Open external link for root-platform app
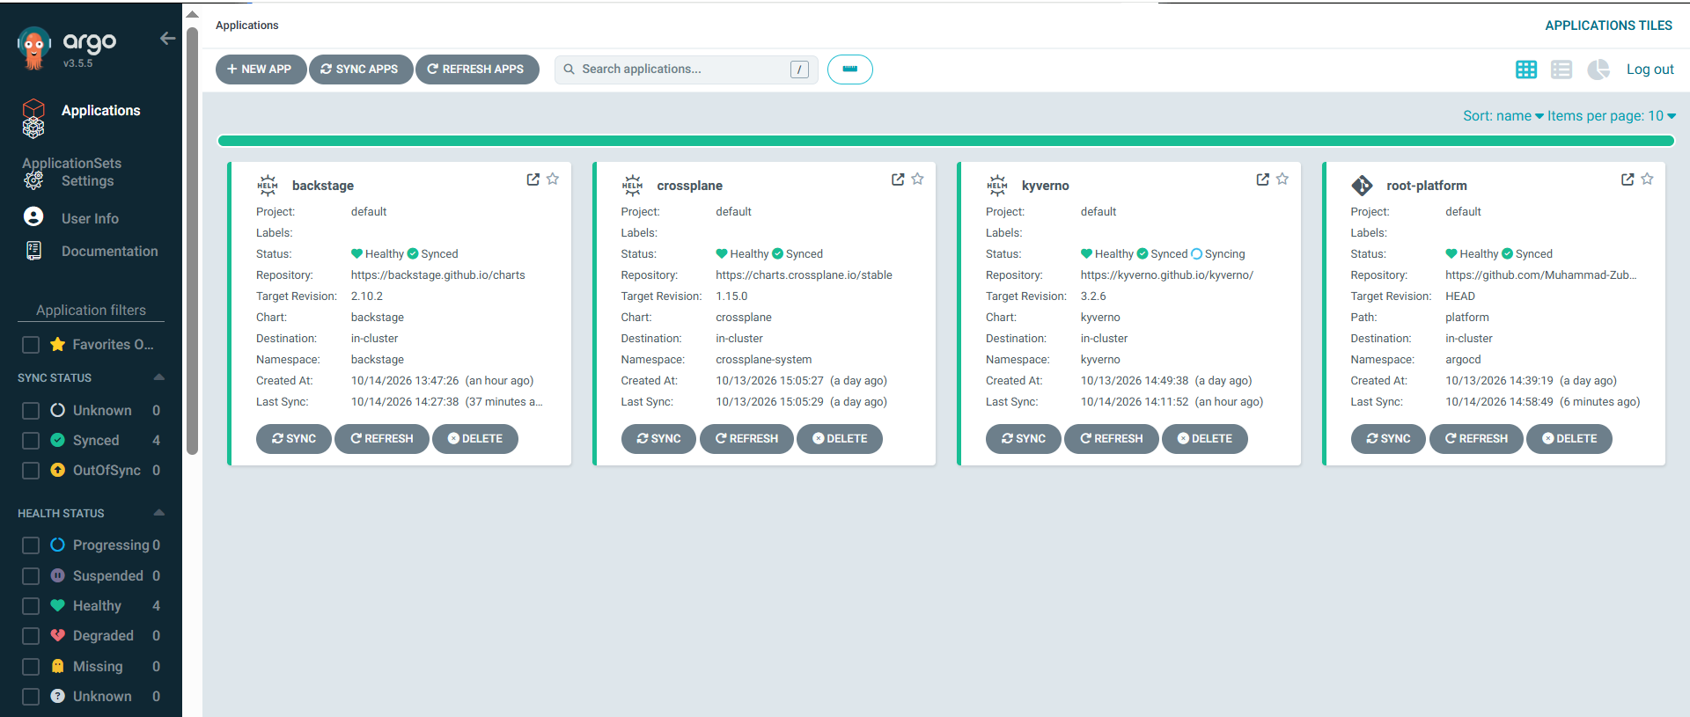The height and width of the screenshot is (717, 1690). (1628, 179)
